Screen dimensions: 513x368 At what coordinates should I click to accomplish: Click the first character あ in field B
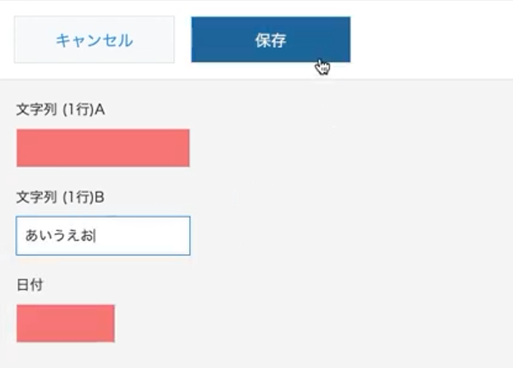pos(32,236)
